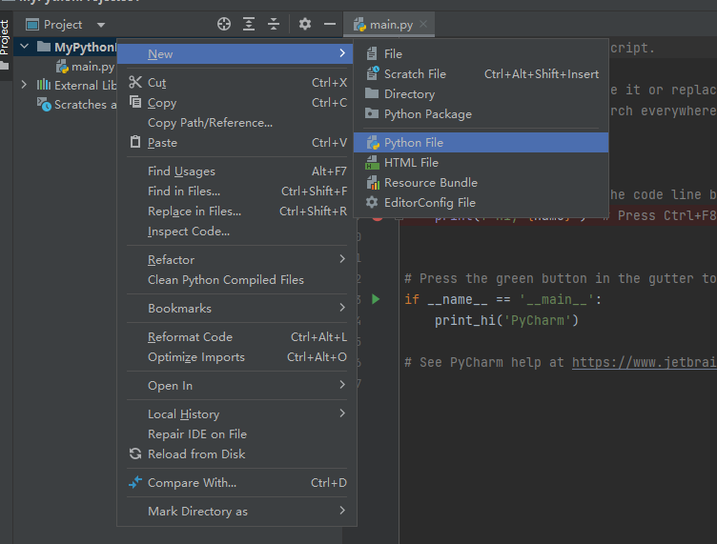
Task: Click the Compare With blue arrows icon
Action: click(x=135, y=482)
